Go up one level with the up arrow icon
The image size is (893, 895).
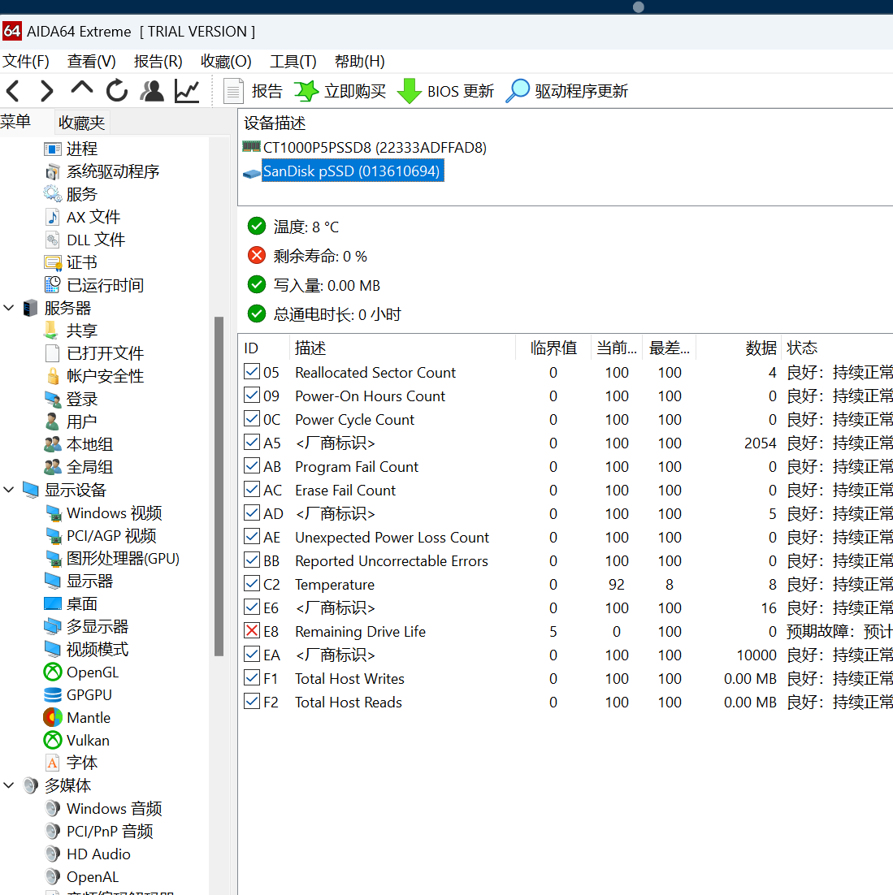tap(81, 89)
